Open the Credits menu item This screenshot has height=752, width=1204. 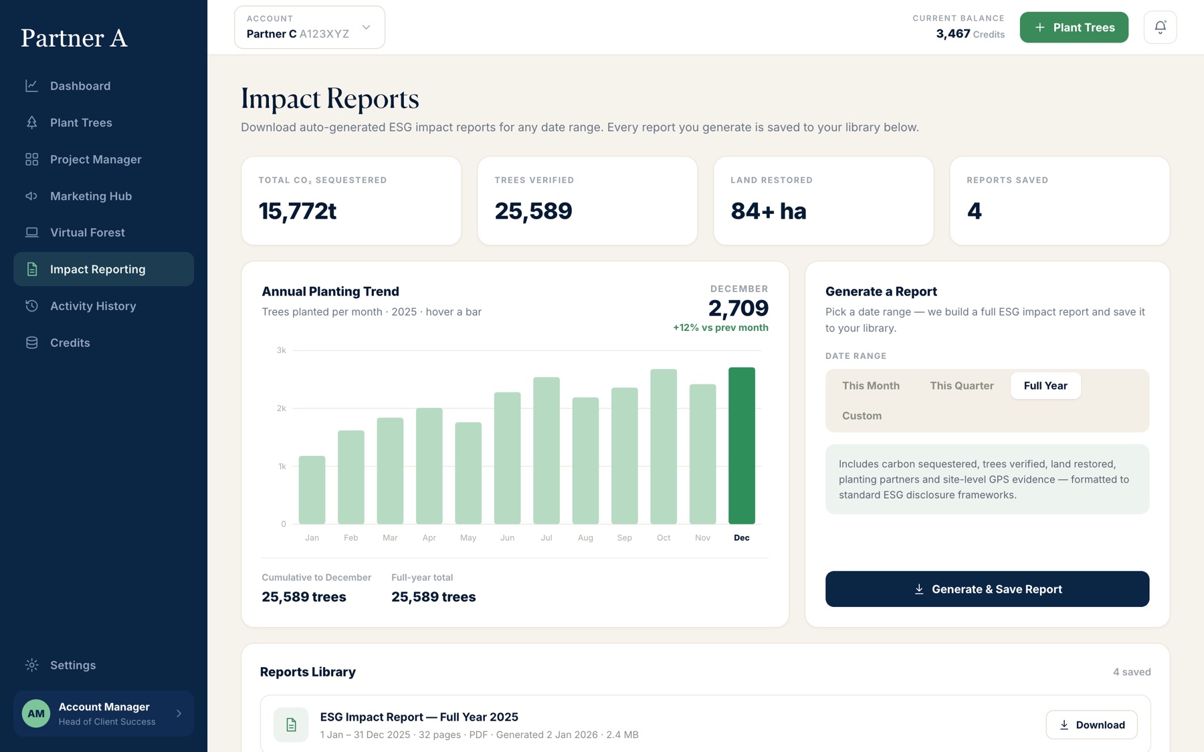[x=104, y=343]
